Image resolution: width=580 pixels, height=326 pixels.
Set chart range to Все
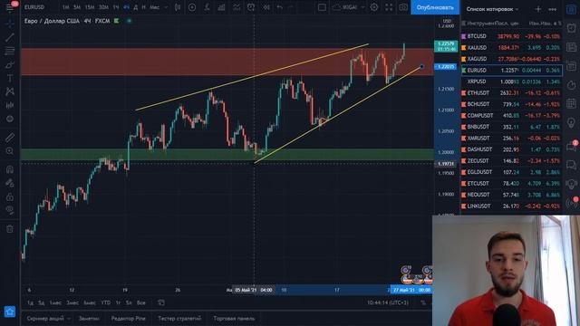click(x=141, y=302)
